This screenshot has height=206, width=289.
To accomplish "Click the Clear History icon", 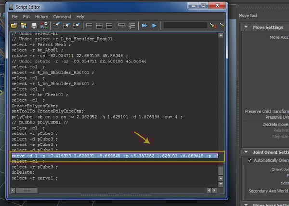I will 56,25.
